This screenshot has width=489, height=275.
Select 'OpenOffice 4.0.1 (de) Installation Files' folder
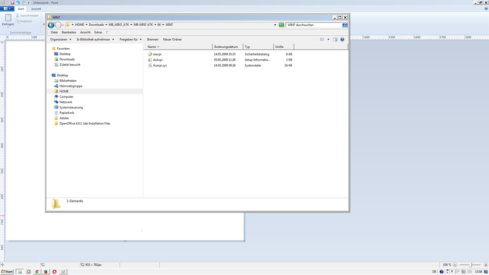pyautogui.click(x=85, y=124)
